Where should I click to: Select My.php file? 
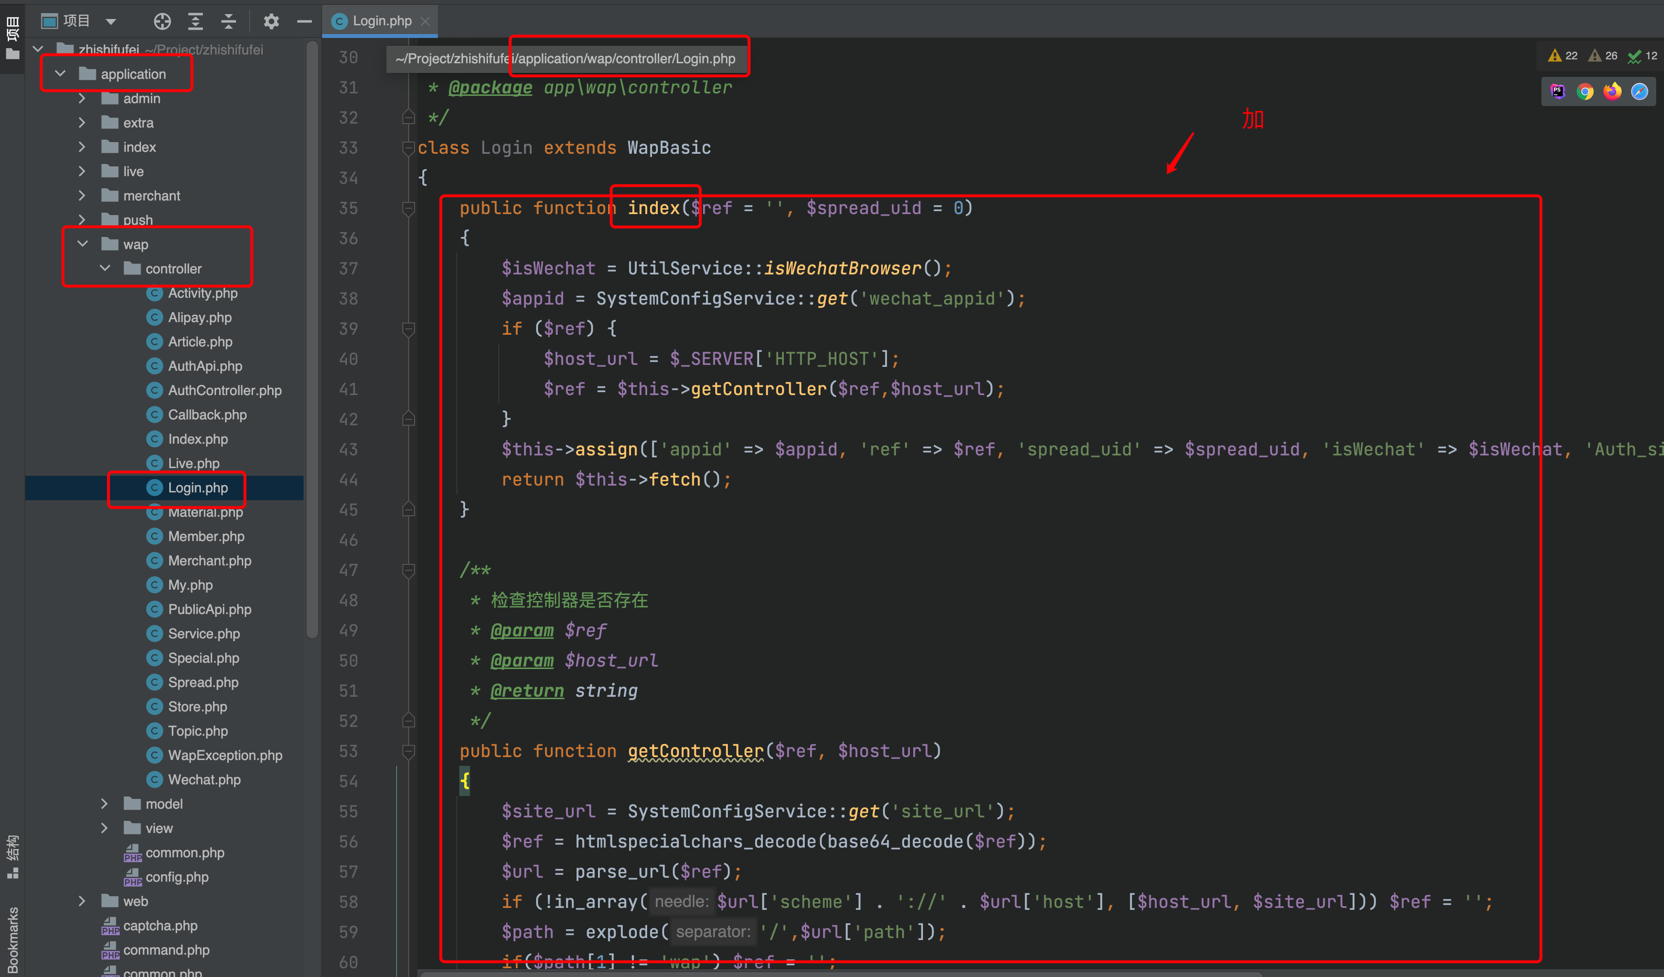[180, 585]
